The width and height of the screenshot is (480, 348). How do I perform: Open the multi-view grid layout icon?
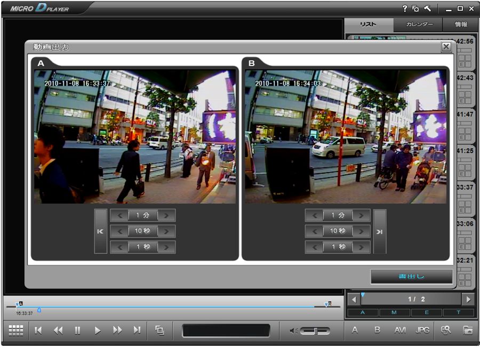pyautogui.click(x=16, y=330)
